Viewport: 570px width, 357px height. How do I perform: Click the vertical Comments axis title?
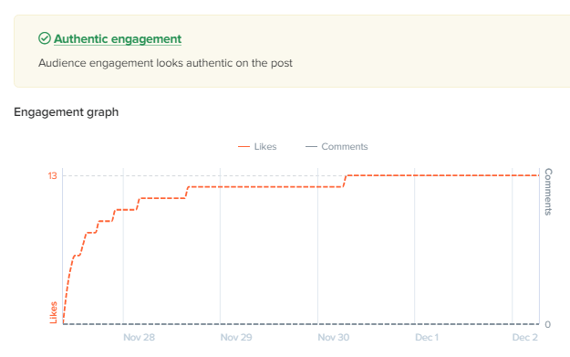tap(548, 192)
